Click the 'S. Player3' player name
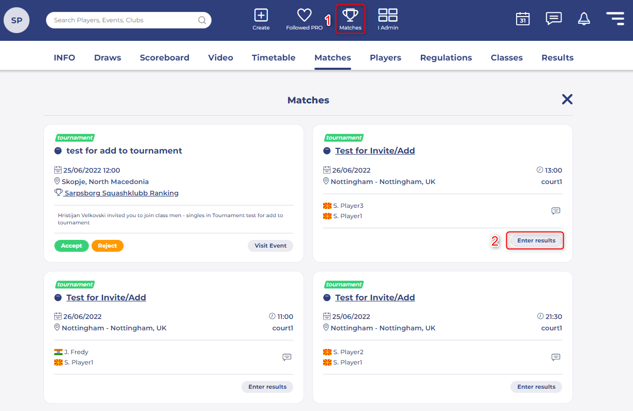This screenshot has height=411, width=633. (x=348, y=206)
